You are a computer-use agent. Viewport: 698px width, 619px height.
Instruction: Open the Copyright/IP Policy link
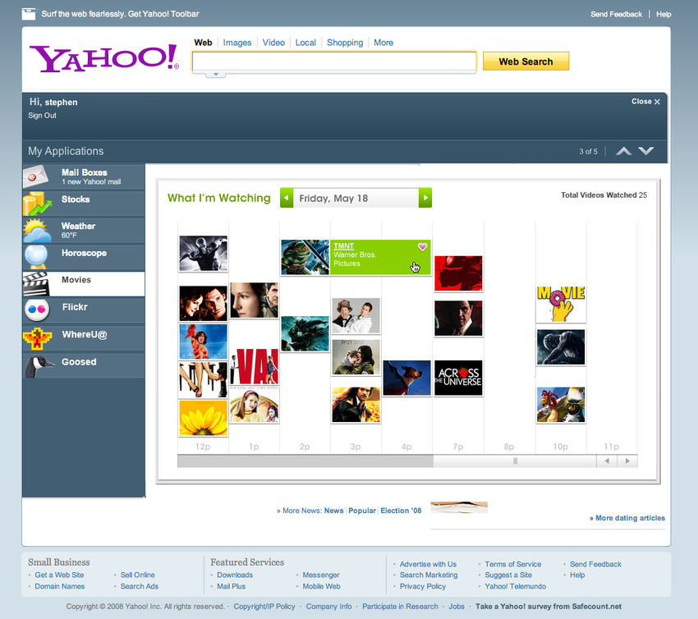click(264, 606)
